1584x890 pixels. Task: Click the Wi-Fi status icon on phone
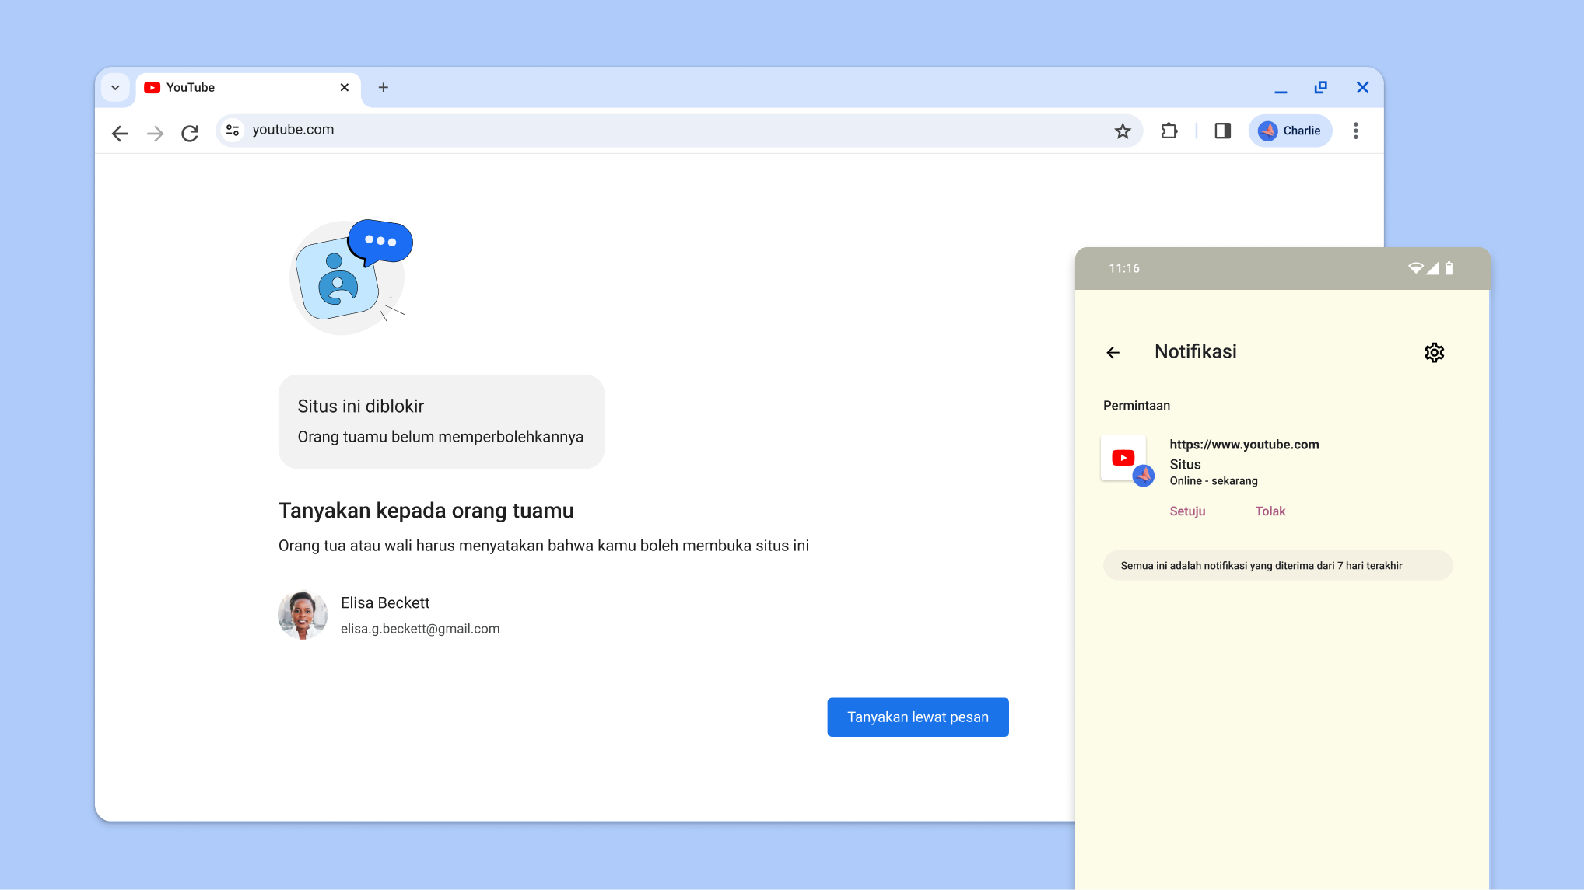1414,267
